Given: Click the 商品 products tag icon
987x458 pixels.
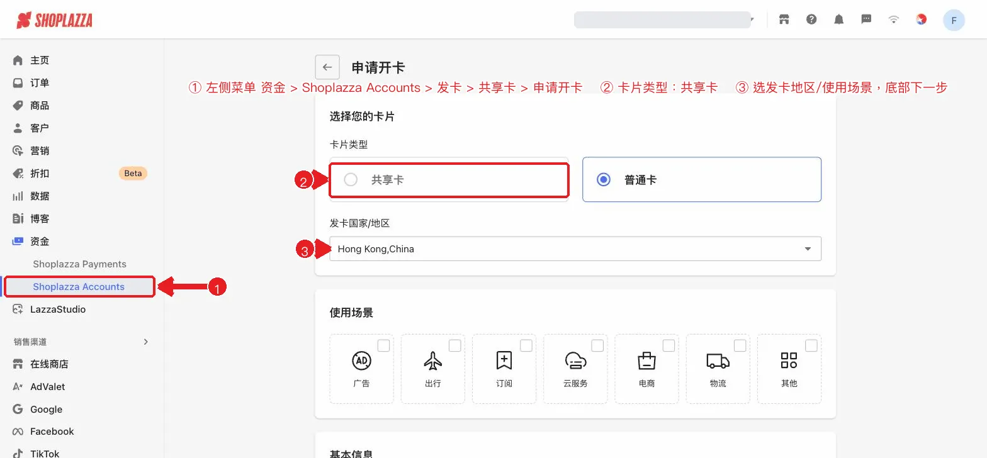Looking at the screenshot, I should [x=18, y=106].
